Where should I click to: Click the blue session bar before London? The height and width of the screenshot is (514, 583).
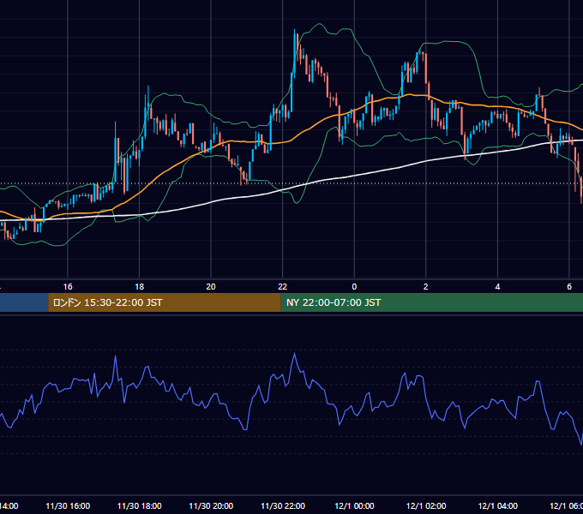pos(24,302)
